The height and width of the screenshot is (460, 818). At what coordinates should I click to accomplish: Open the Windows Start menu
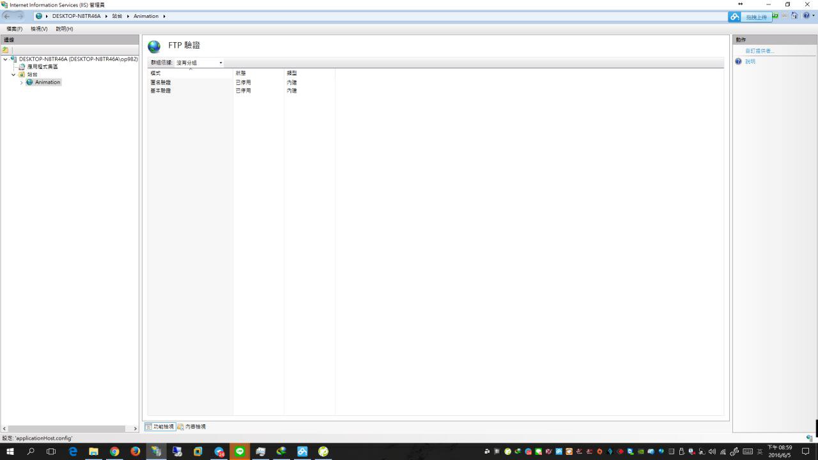(10, 452)
